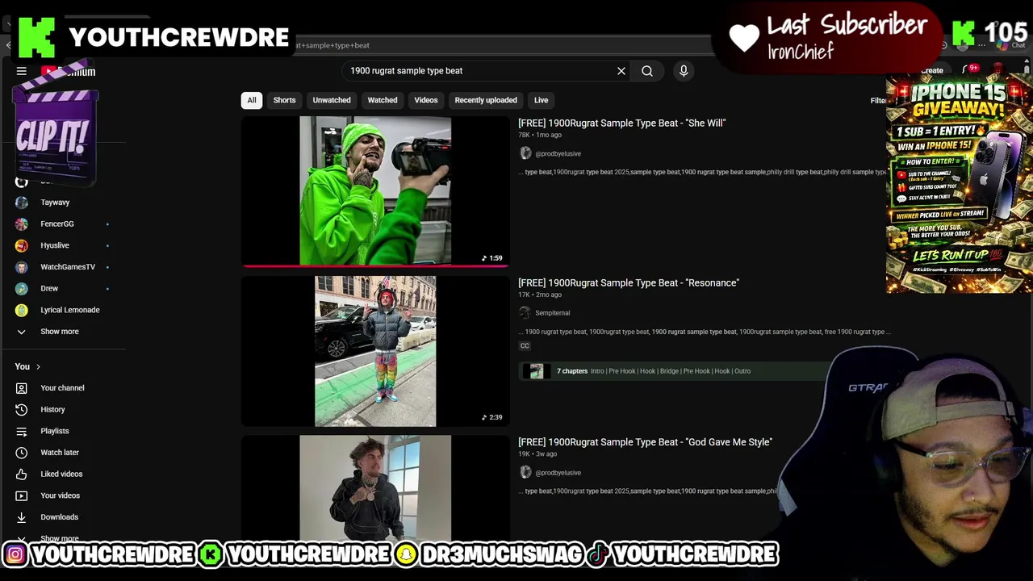Click the chapters preview thumbnail
The image size is (1033, 581).
coord(537,371)
